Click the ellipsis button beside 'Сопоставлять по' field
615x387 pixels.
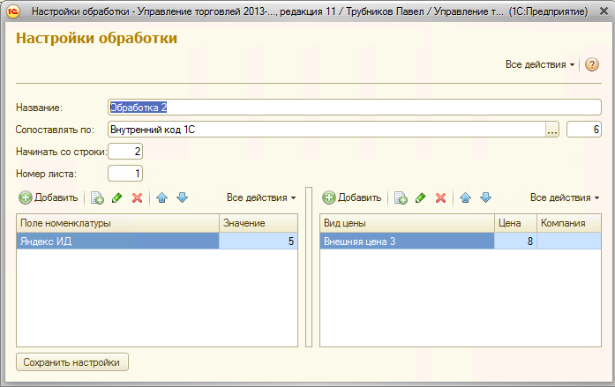(x=552, y=130)
